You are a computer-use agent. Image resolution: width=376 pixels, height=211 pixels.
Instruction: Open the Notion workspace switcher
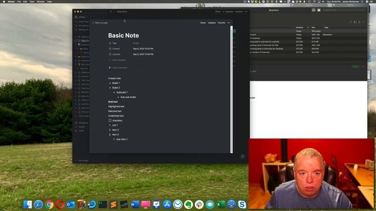(x=80, y=17)
